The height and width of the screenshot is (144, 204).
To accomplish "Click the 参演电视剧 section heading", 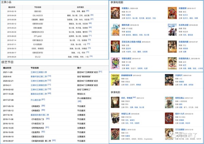I will 118,2.
